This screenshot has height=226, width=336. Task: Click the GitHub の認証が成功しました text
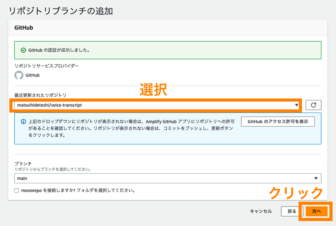click(x=59, y=50)
